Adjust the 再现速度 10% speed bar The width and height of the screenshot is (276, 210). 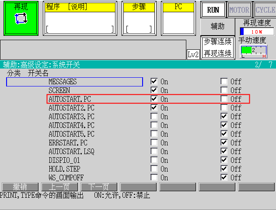(257, 31)
